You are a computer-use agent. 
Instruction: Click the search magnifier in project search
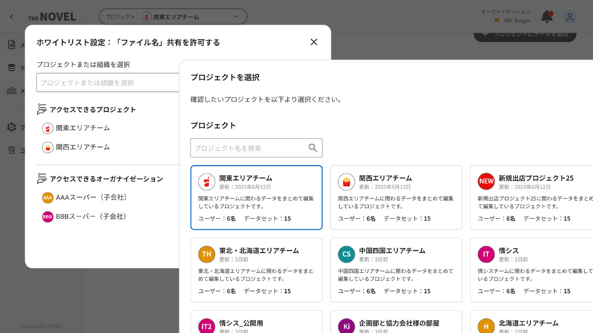pyautogui.click(x=313, y=148)
